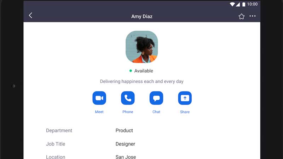Select the status message 'Delivering happiness each and every day'
The image size is (283, 159).
[142, 82]
